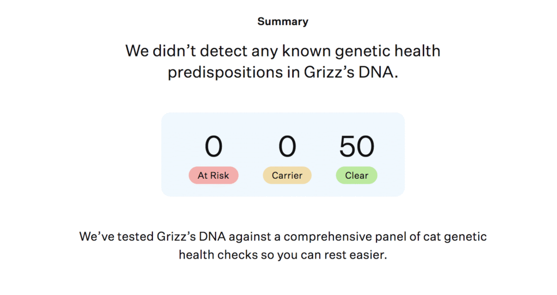The height and width of the screenshot is (295, 557).
Task: Click the word "predispositions" in the headline
Action: (x=226, y=73)
